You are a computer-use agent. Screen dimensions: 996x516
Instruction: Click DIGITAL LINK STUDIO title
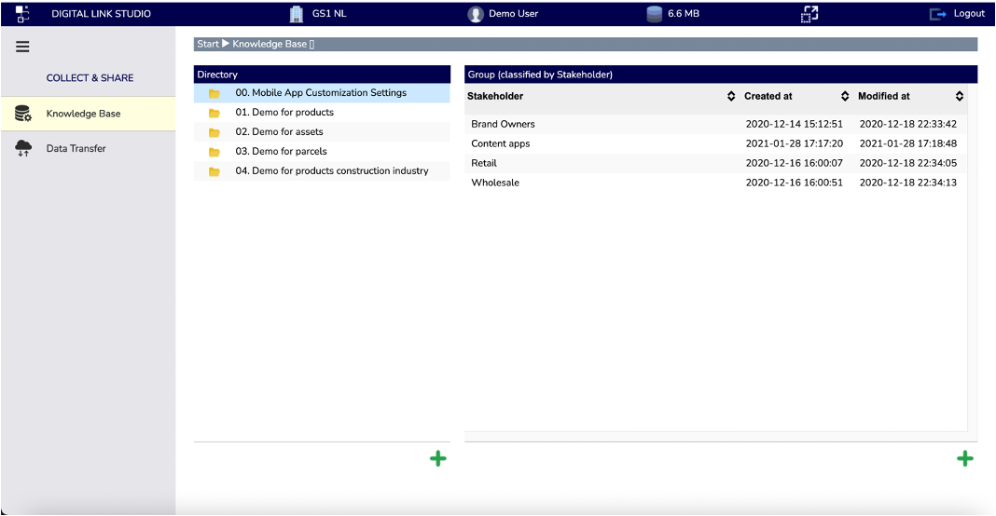[x=101, y=13]
